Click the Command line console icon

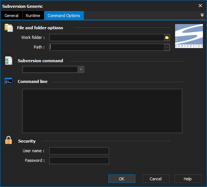(8, 81)
